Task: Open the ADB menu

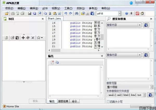Action: [45, 8]
